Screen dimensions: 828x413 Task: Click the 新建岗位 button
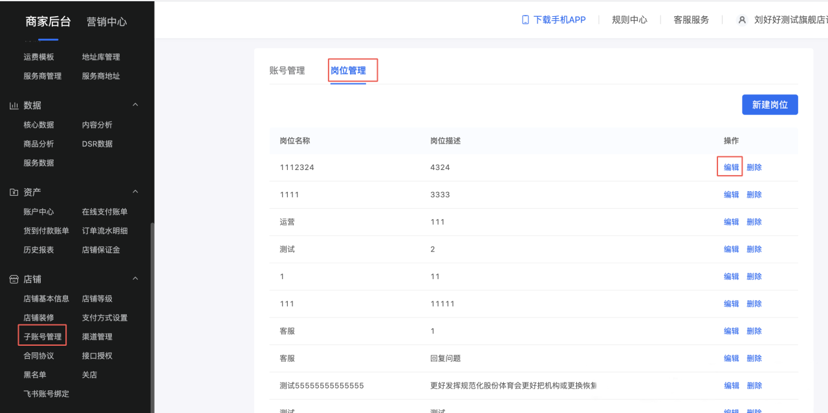pos(770,104)
